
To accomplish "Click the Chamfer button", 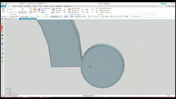I will point(58,9).
